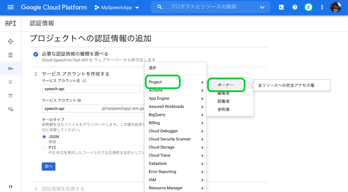Open the Assured Workloads role category

[175, 107]
